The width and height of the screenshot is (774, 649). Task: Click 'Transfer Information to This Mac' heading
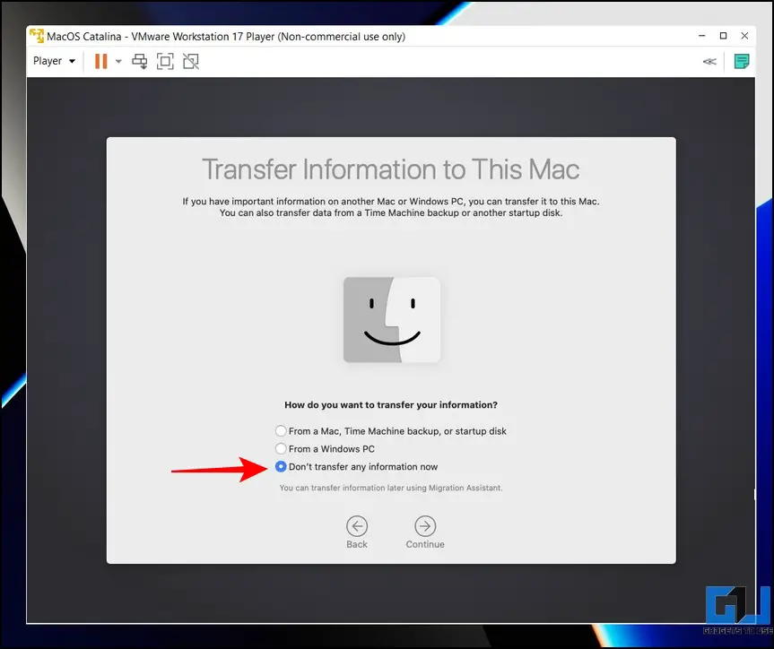click(391, 169)
